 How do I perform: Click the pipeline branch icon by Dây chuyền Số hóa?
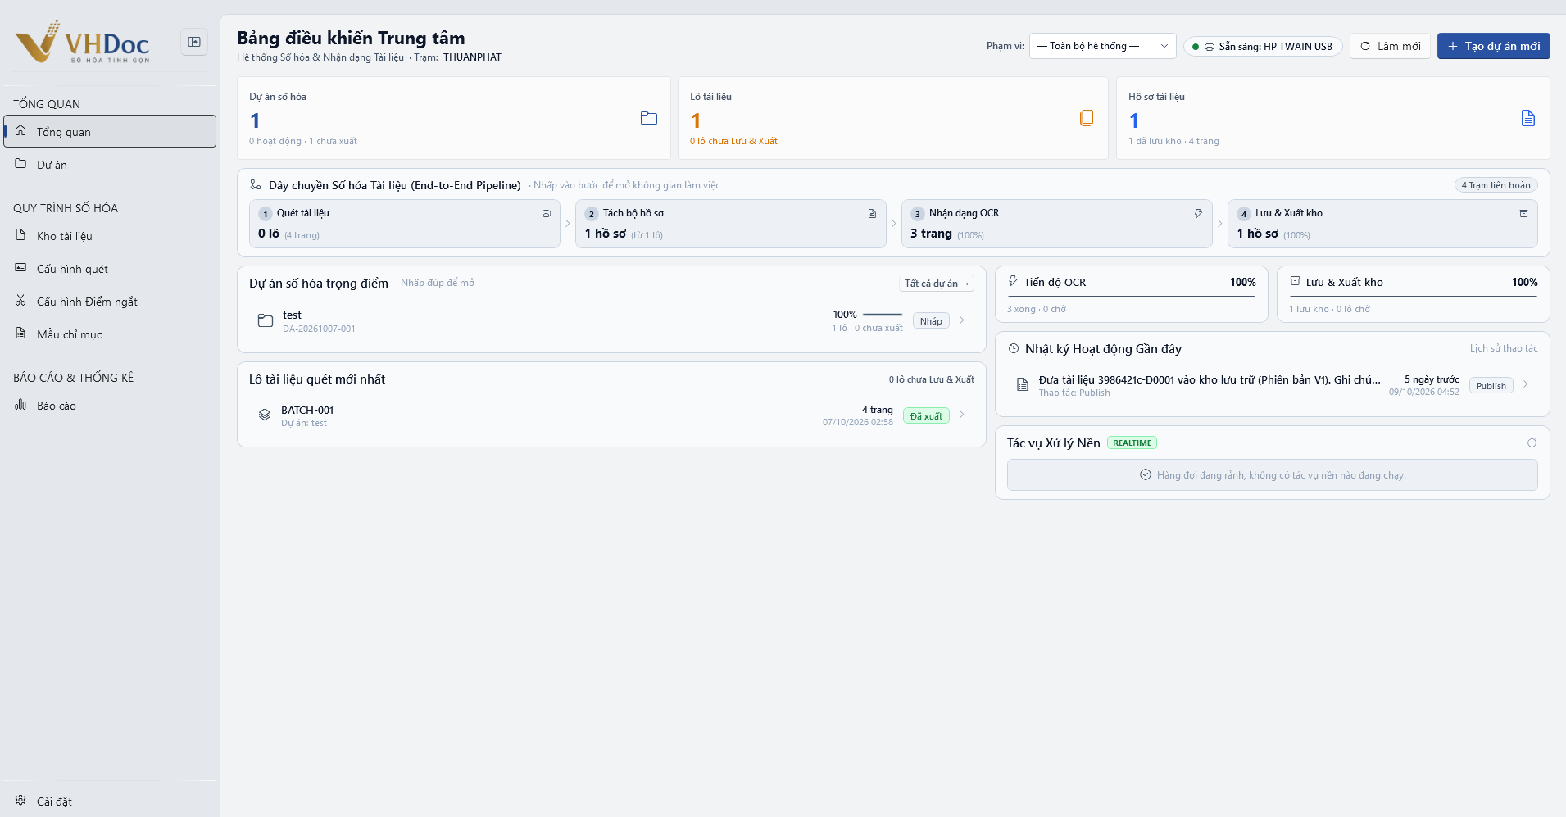[256, 185]
